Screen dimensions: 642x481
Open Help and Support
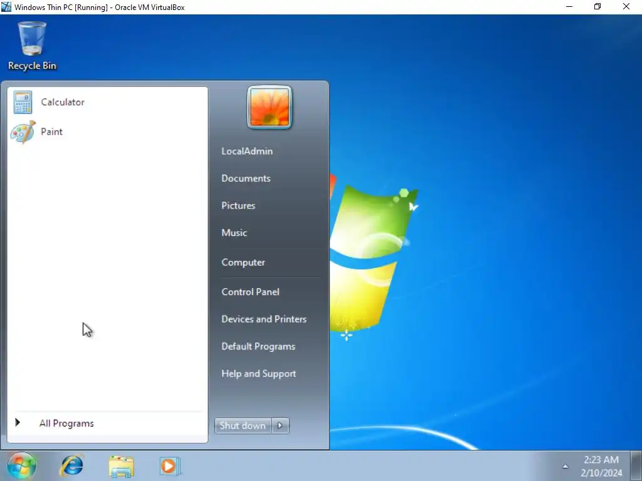click(x=259, y=373)
